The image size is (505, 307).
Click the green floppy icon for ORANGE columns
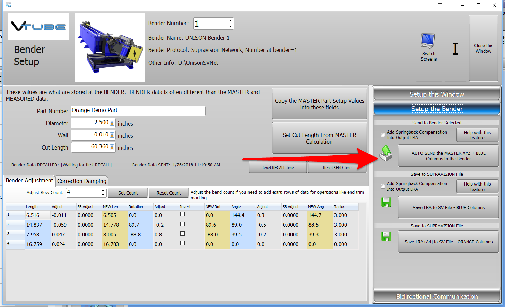386,236
